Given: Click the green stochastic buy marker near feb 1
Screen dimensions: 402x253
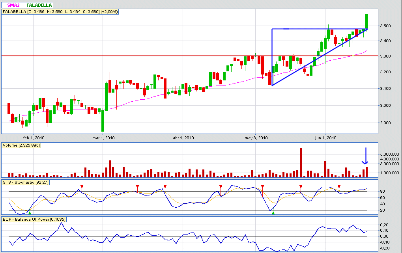Looking at the screenshot, I should (x=30, y=212).
